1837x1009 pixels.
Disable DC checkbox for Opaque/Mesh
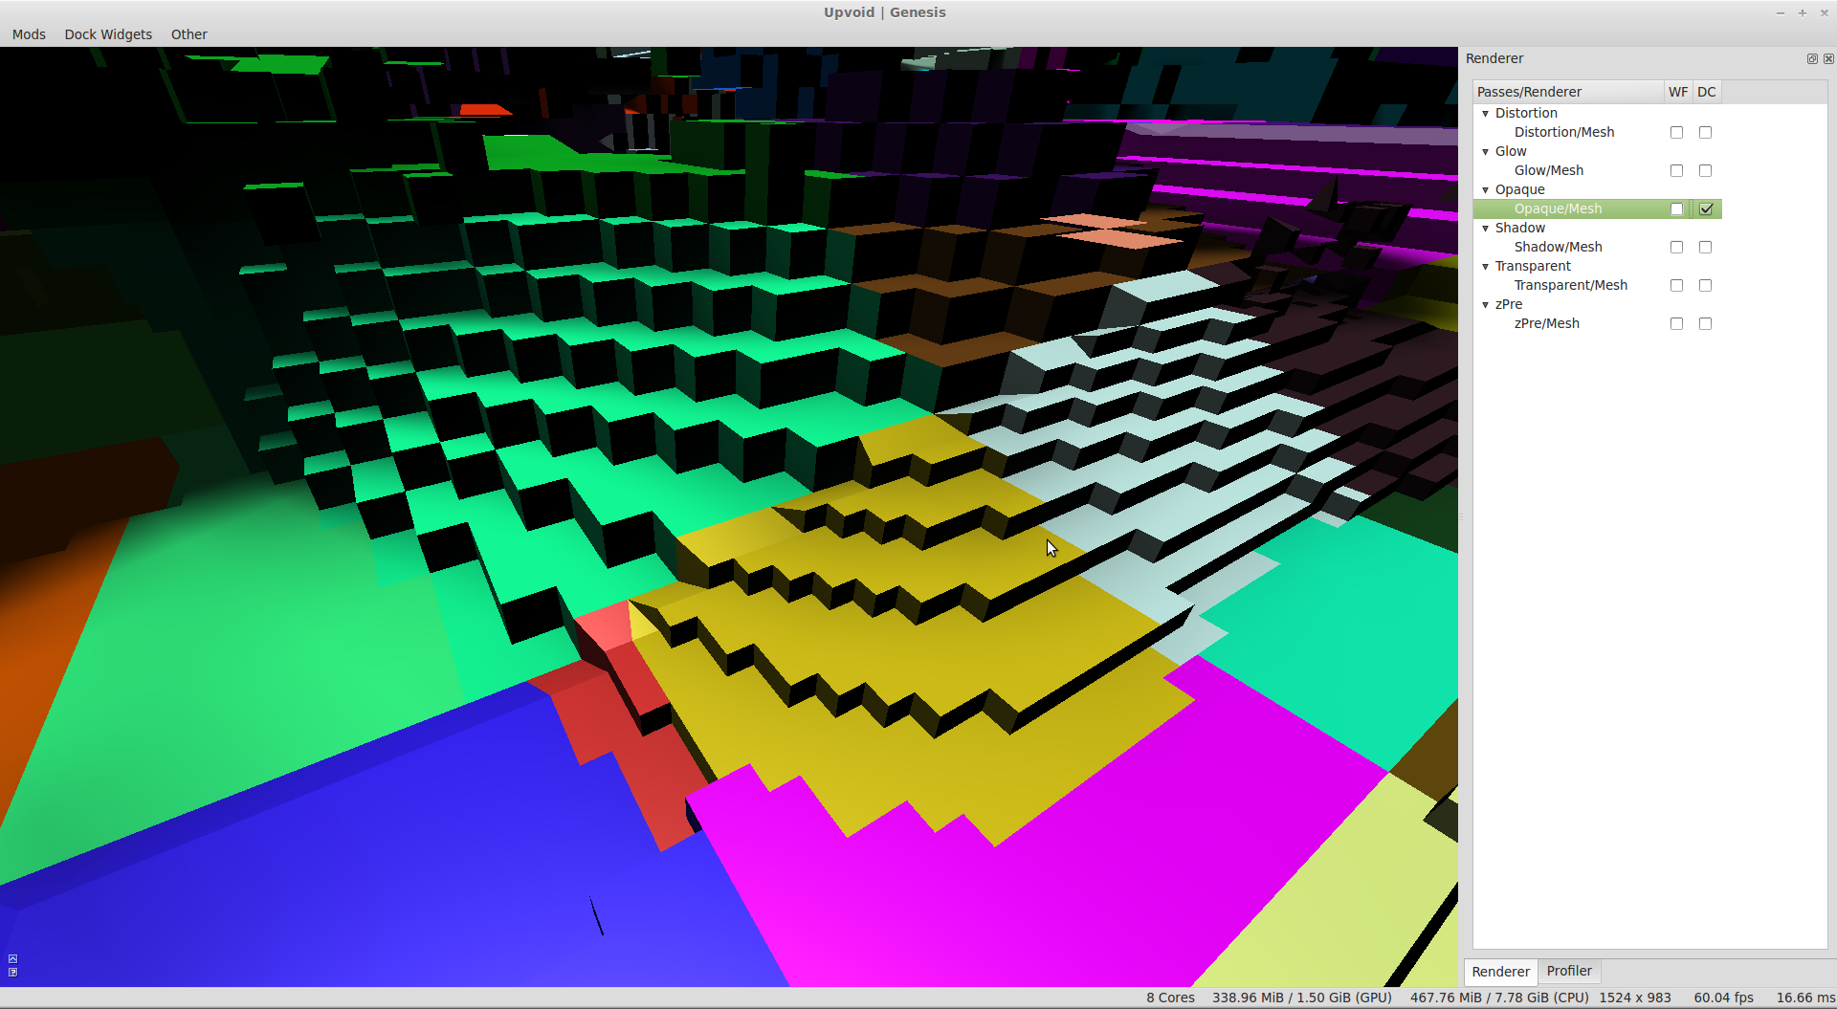click(x=1706, y=209)
